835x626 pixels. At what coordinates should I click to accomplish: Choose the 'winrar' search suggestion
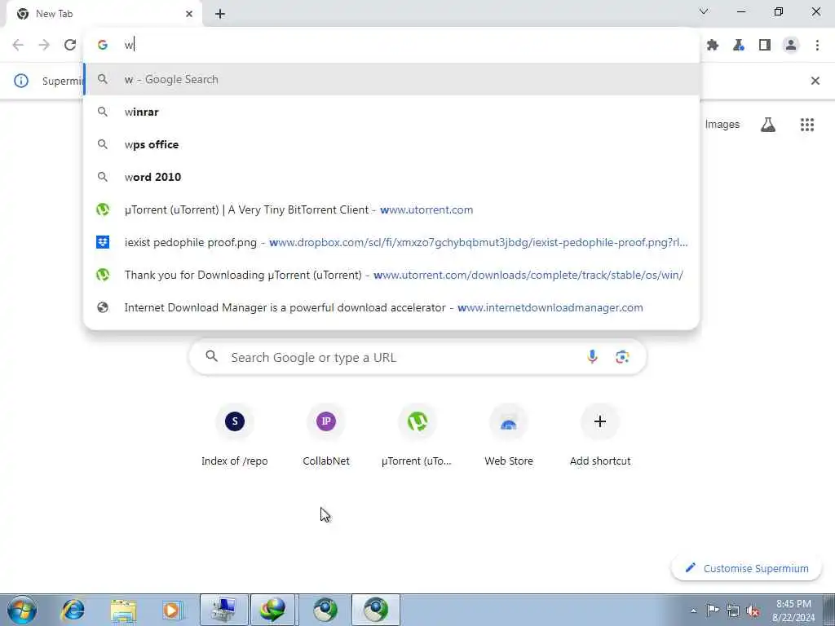pyautogui.click(x=391, y=112)
